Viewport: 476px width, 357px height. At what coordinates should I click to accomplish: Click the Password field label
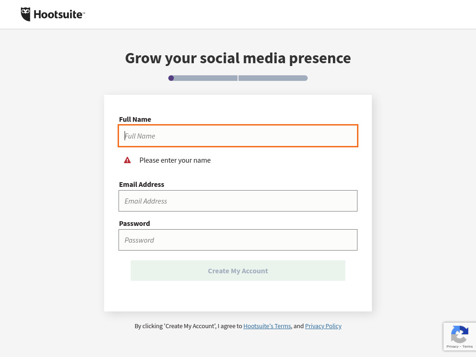click(x=134, y=224)
